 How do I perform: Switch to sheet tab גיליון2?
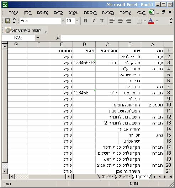pos(124,177)
